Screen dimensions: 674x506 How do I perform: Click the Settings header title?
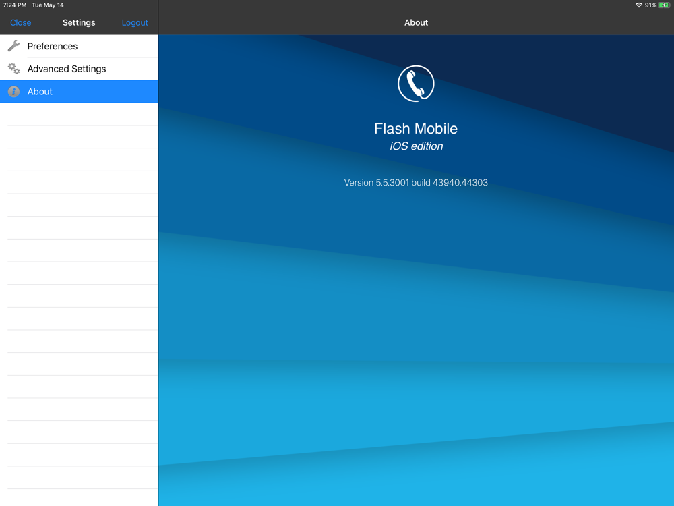[79, 22]
